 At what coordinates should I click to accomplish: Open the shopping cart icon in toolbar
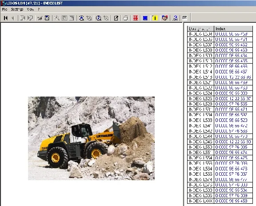click(x=40, y=18)
